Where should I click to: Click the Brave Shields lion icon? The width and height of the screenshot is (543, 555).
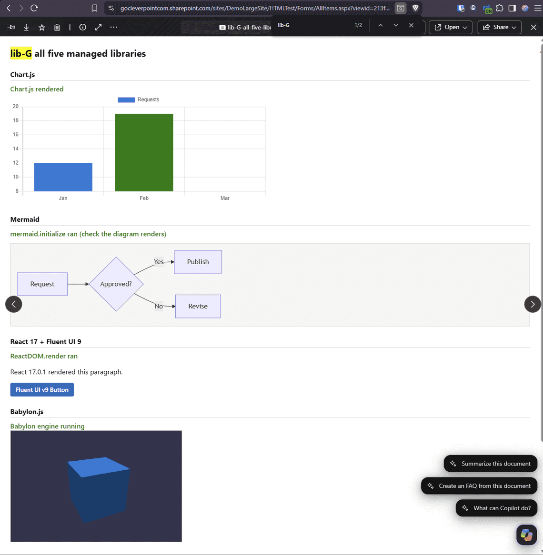(x=415, y=8)
